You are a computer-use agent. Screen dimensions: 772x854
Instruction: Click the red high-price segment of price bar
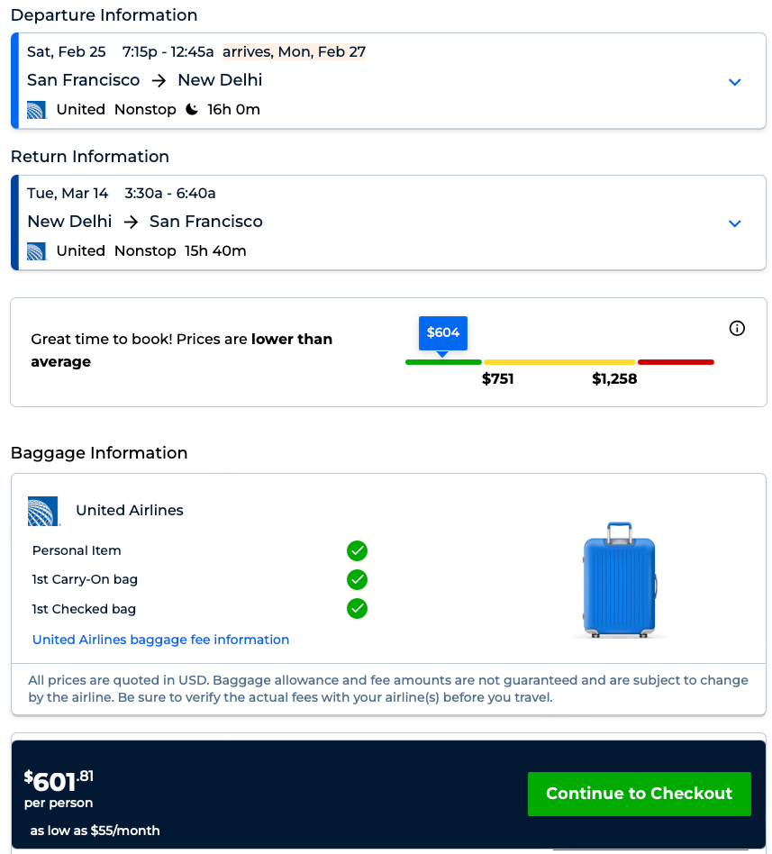(x=676, y=362)
